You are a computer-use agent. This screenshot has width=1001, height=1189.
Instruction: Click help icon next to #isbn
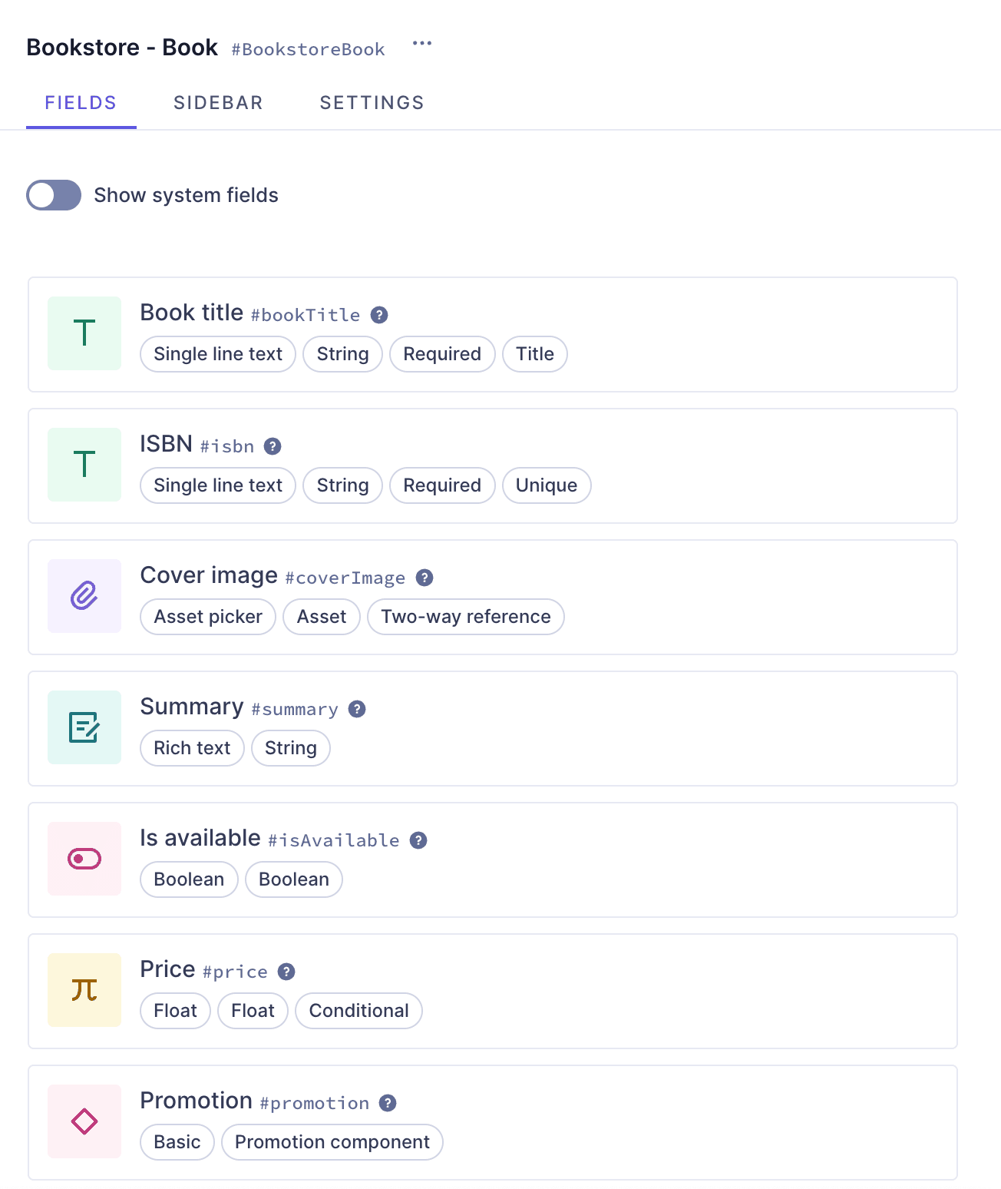click(273, 446)
